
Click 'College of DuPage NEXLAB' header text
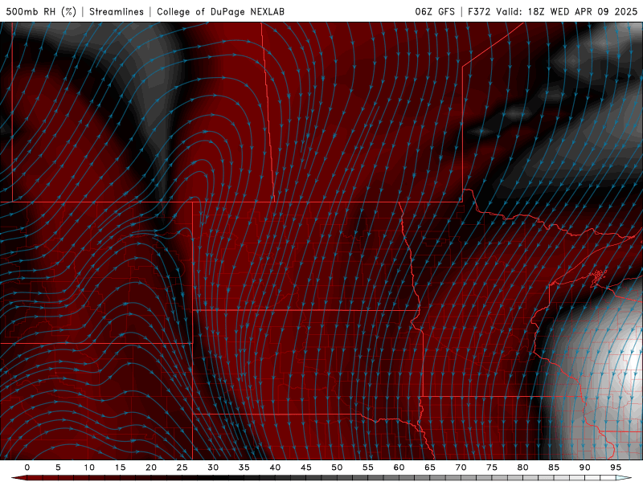pos(220,12)
